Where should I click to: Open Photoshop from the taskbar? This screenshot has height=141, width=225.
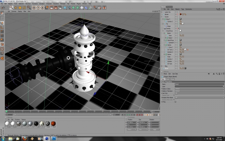[54, 139]
